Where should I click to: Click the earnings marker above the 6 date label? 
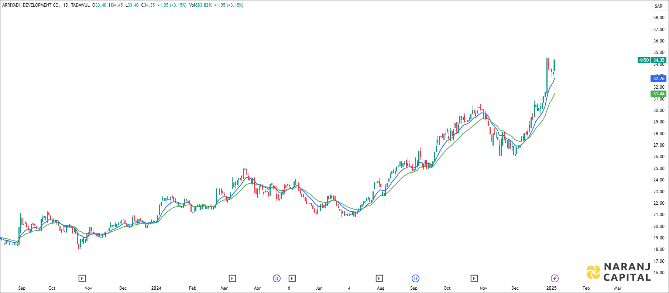292,278
